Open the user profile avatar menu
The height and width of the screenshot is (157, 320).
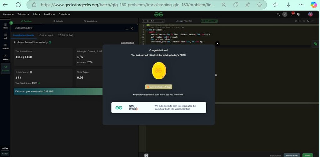tap(310, 14)
